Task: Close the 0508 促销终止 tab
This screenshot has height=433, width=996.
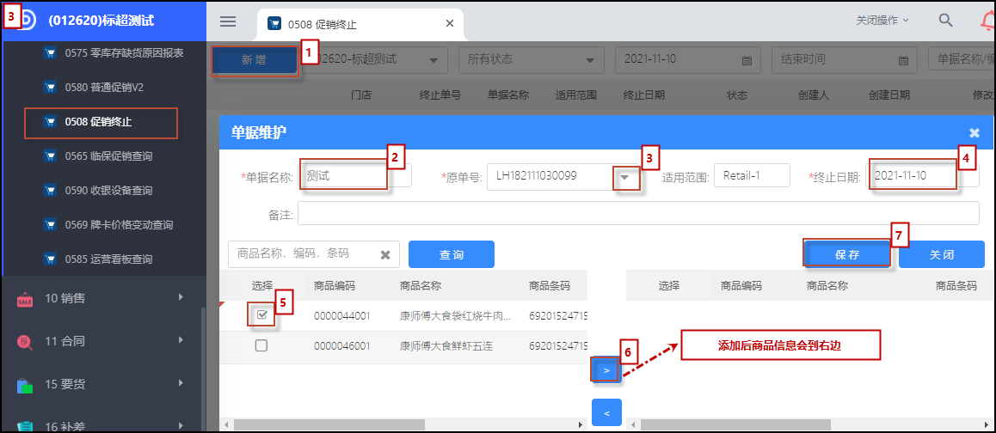Action: 449,23
